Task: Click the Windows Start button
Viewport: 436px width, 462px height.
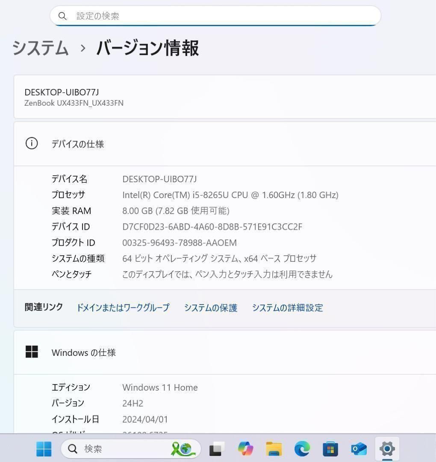Action: (x=44, y=449)
